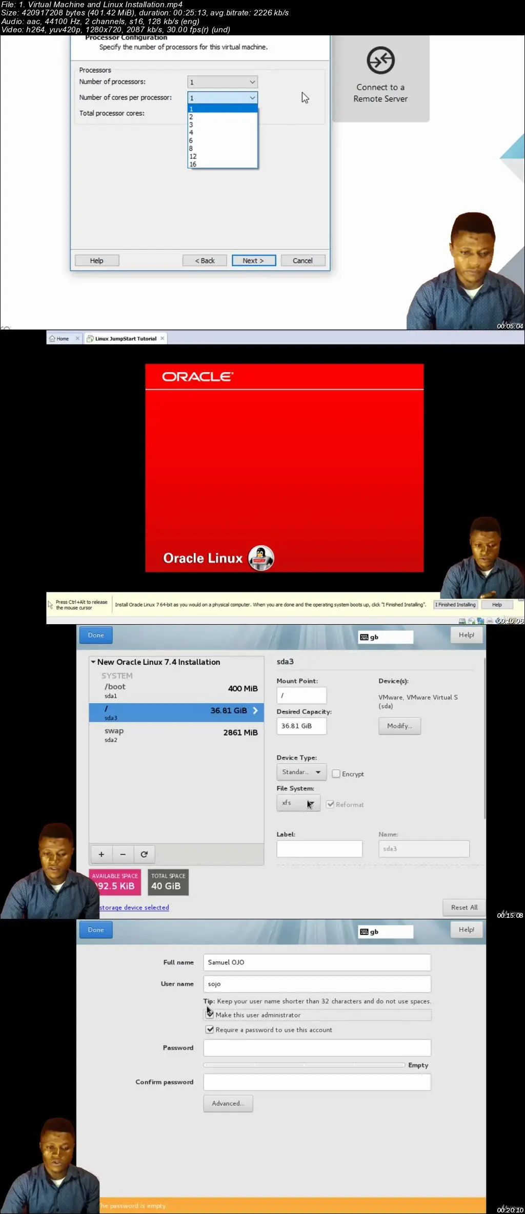525x1214 pixels.
Task: Click the home icon on the Home tab
Action: click(52, 339)
